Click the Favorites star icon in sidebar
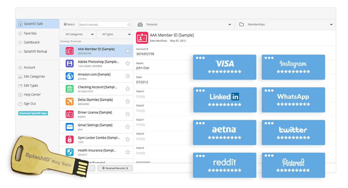The width and height of the screenshot is (348, 188). point(20,33)
